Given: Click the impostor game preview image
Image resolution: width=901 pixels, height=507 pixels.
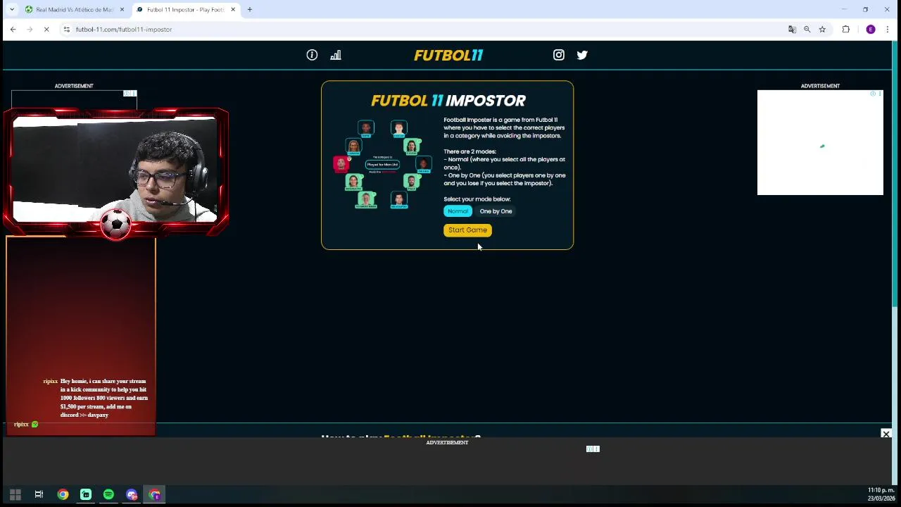Looking at the screenshot, I should coord(382,165).
